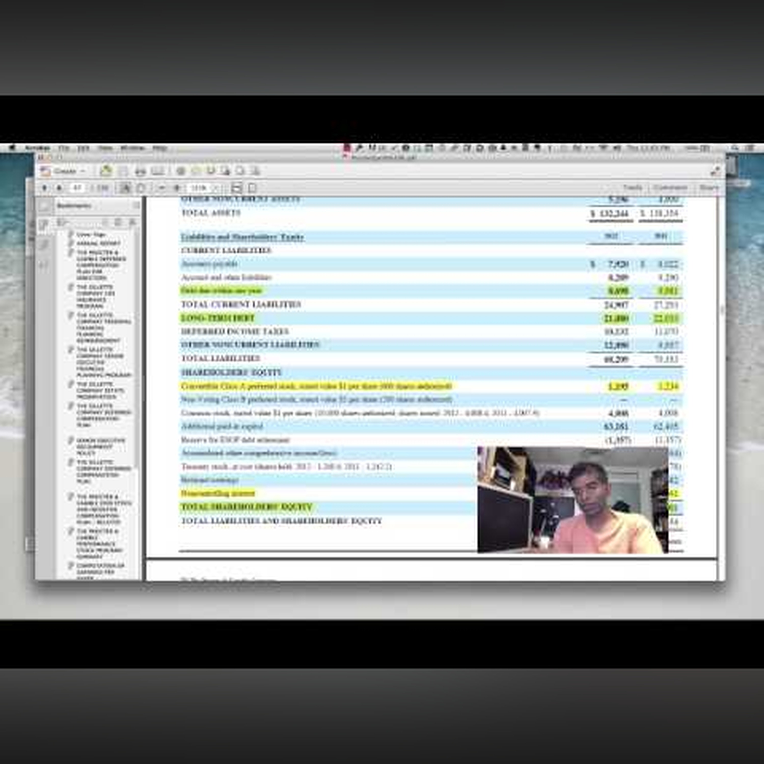Open the Edit menu
This screenshot has width=764, height=764.
click(83, 148)
